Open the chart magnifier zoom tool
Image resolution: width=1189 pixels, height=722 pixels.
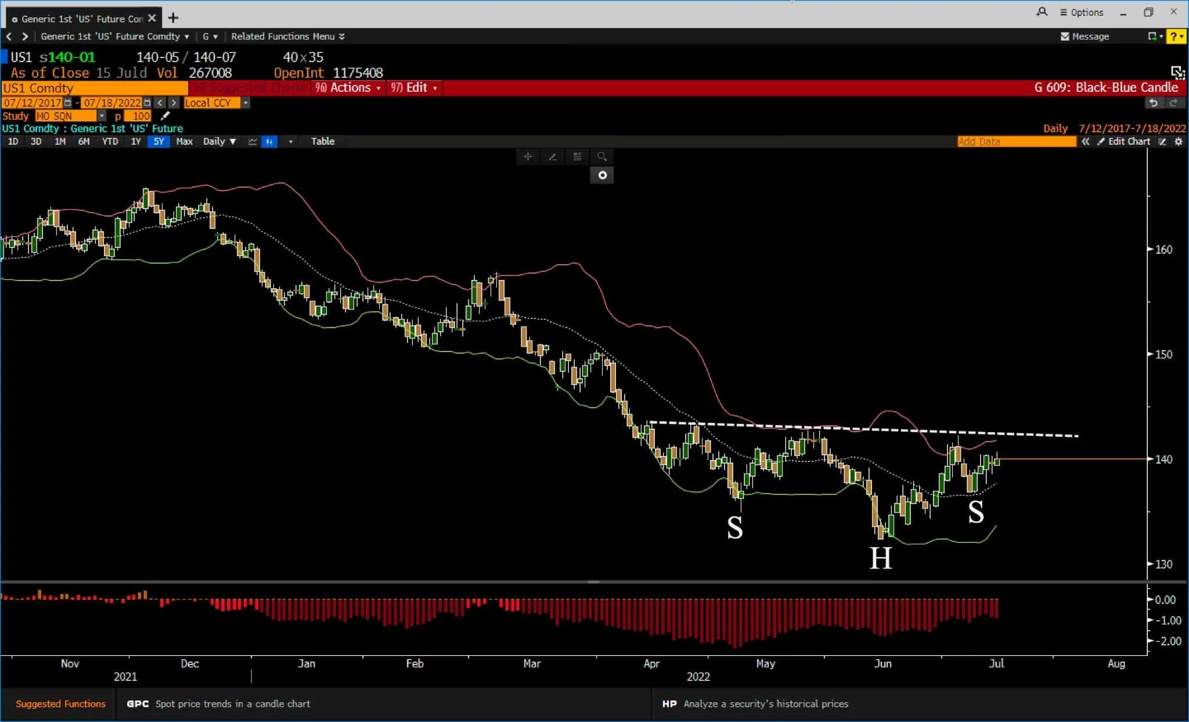coord(601,157)
